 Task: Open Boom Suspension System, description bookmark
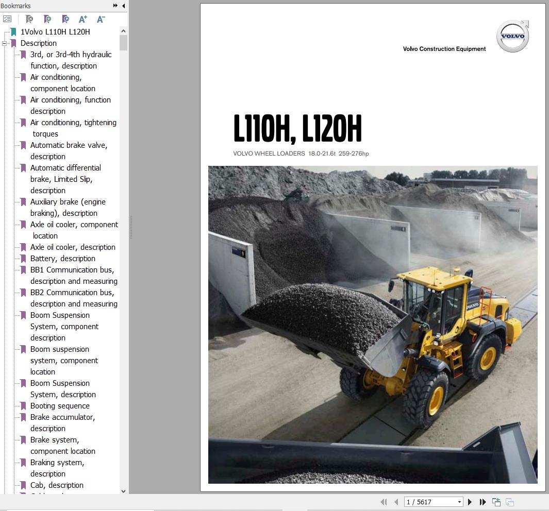(x=63, y=388)
